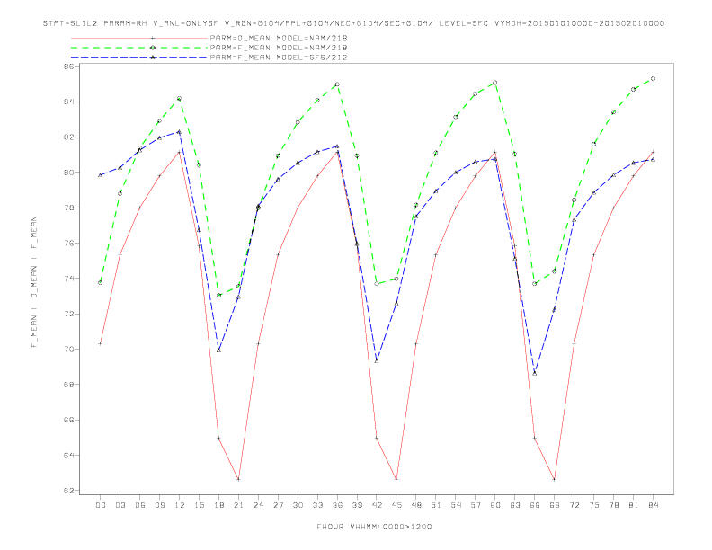This screenshot has height=550, width=712.
Task: Click forecast hour 75 on the x-axis
Action: (x=594, y=505)
